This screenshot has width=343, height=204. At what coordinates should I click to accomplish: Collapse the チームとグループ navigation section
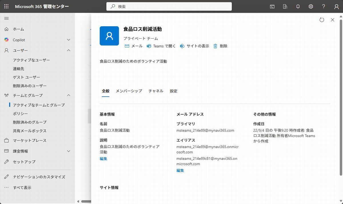pos(69,95)
